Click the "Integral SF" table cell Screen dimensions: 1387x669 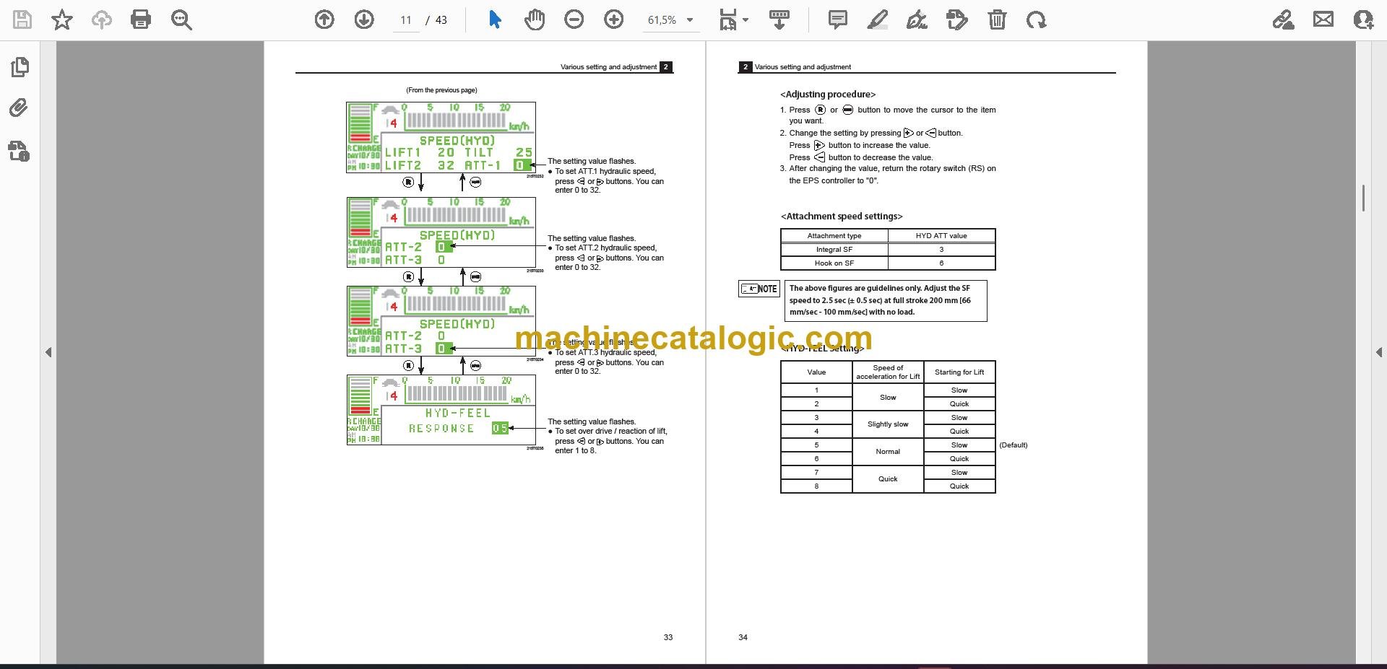834,250
